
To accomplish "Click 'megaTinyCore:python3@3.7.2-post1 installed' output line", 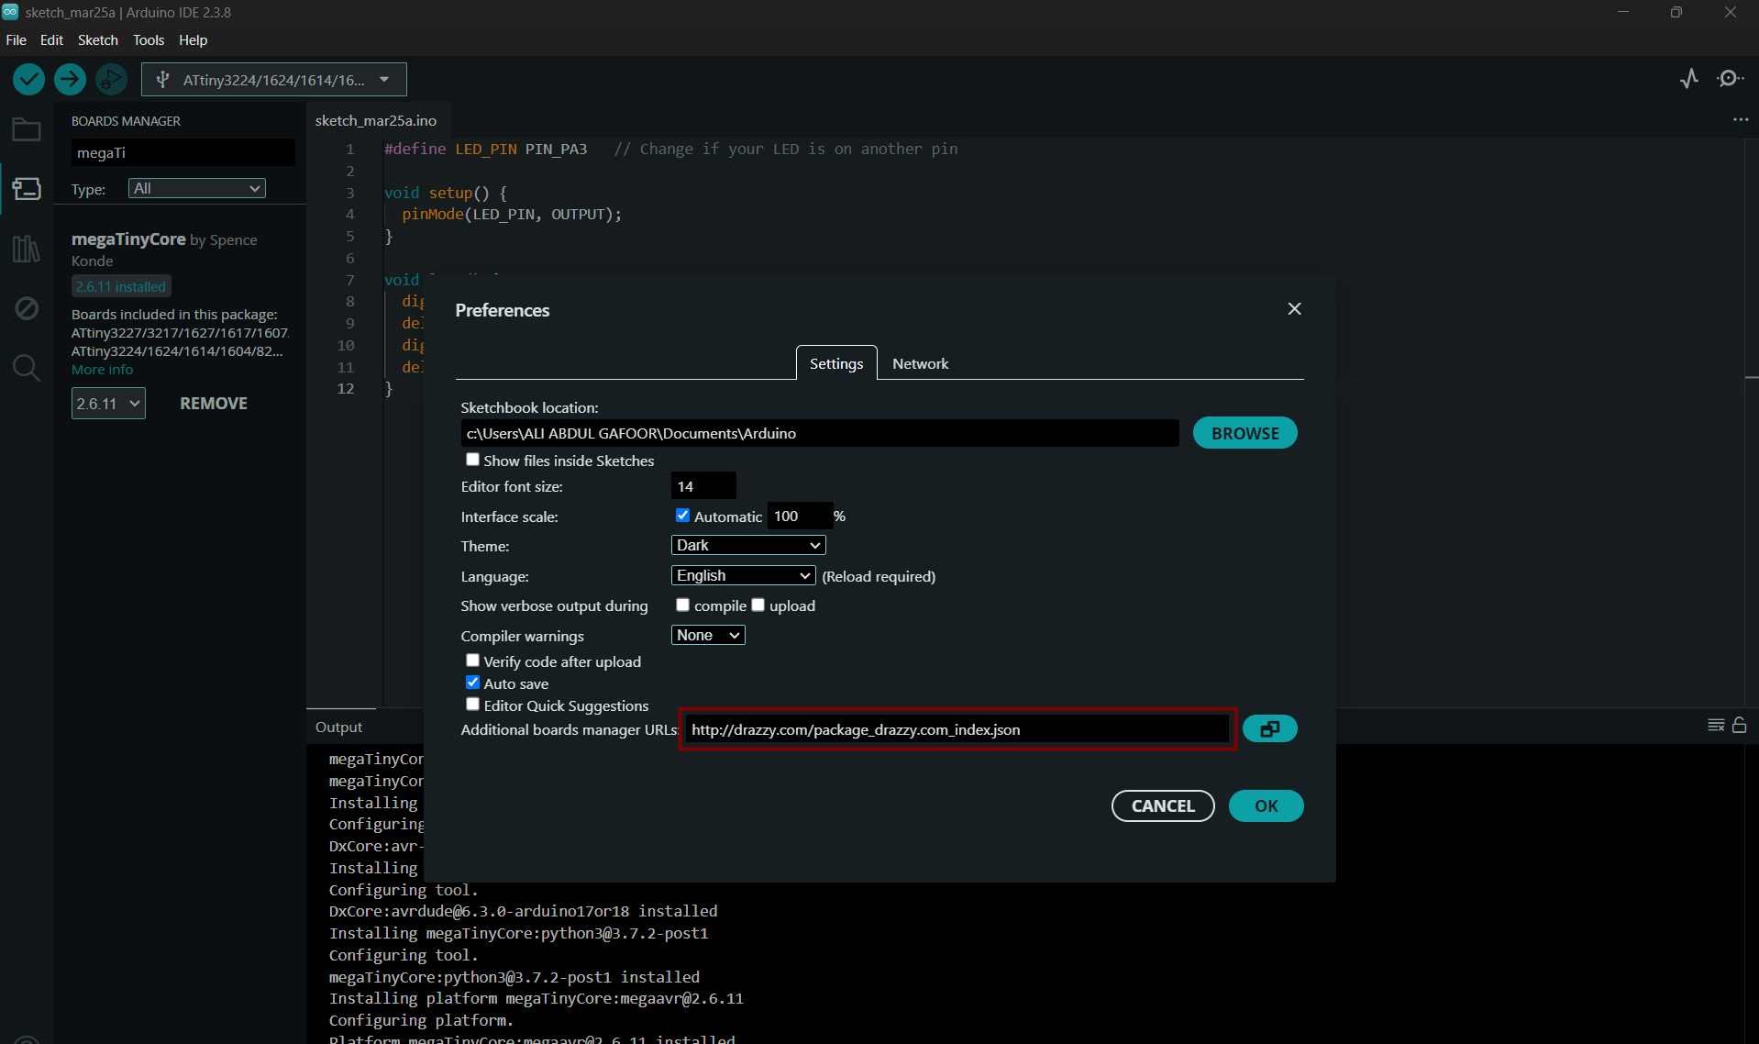I will coord(514,977).
